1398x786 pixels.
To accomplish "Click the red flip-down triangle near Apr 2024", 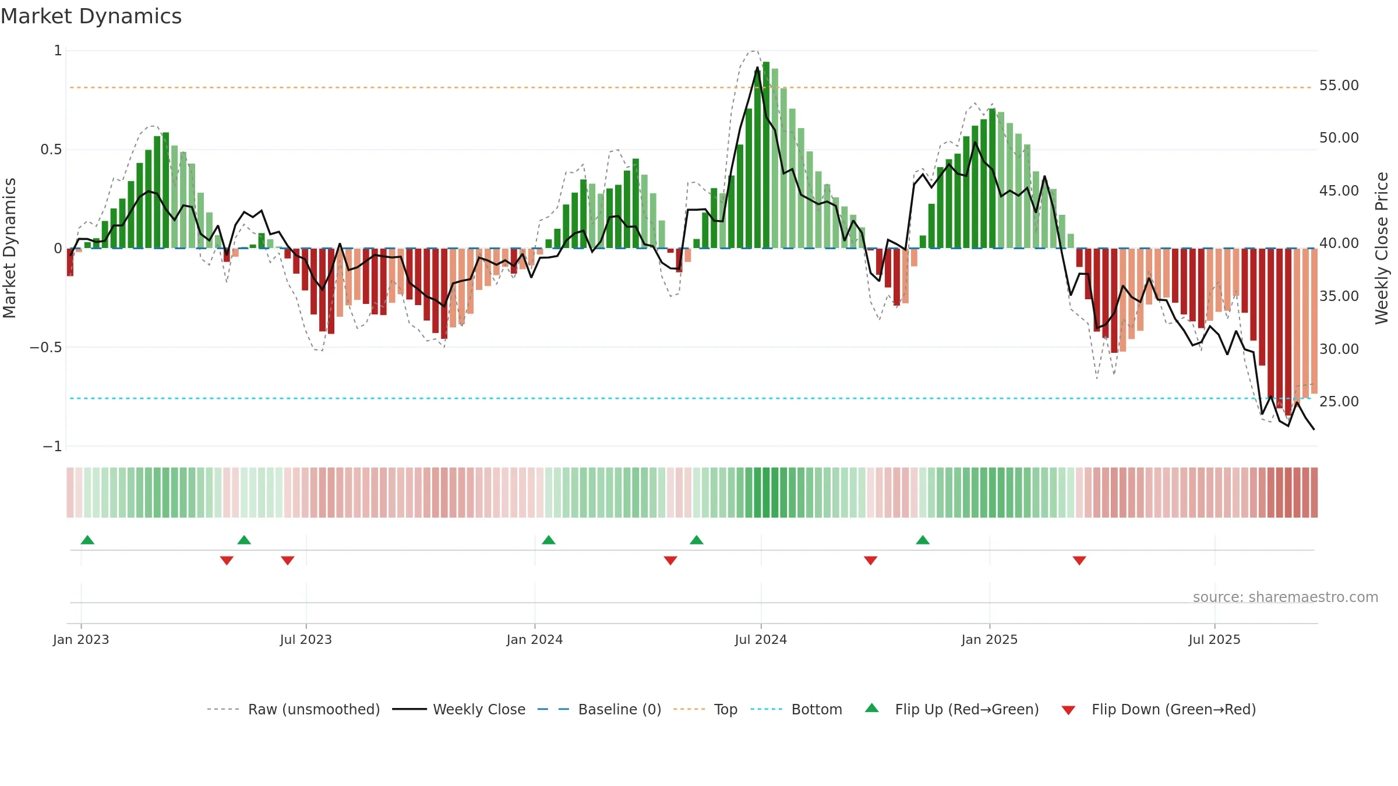I will coord(670,560).
